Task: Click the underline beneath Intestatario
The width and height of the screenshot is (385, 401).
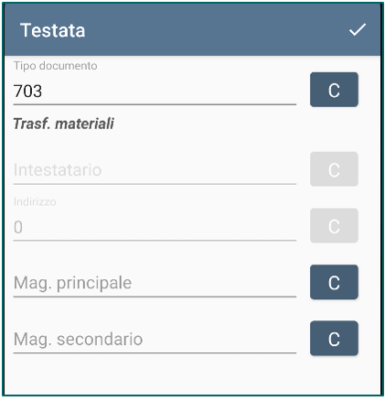Action: (x=155, y=184)
